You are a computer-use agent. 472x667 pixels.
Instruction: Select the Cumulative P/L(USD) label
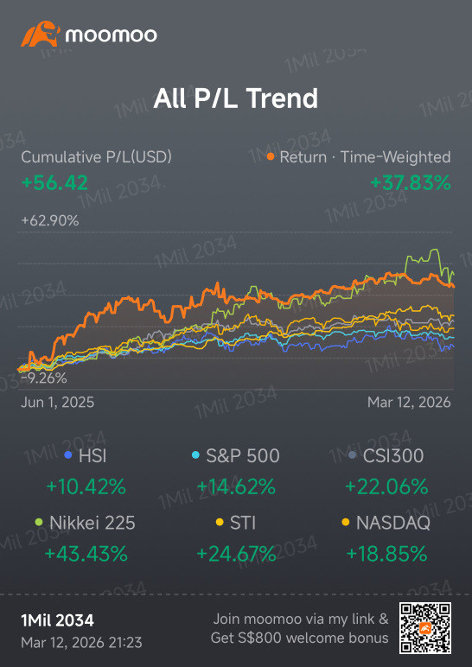pos(97,157)
